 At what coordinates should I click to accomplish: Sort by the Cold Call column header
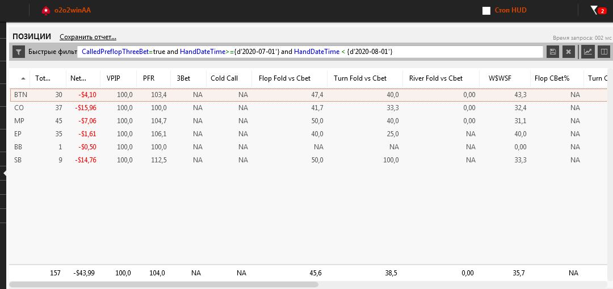229,78
